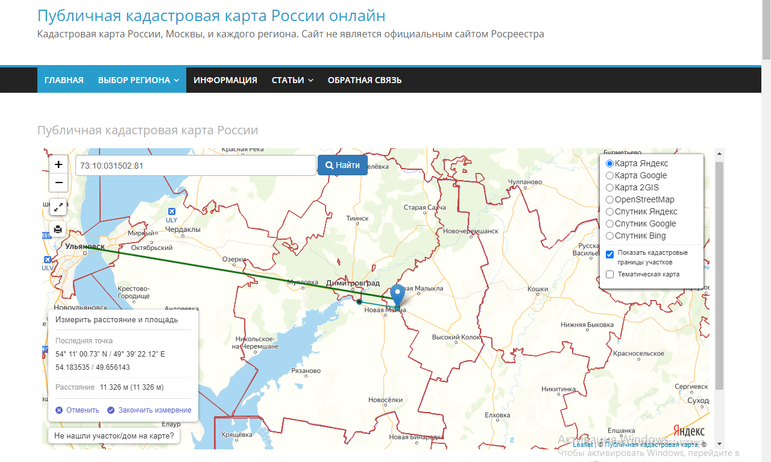Select Карта Google map layer
771x462 pixels.
(609, 175)
